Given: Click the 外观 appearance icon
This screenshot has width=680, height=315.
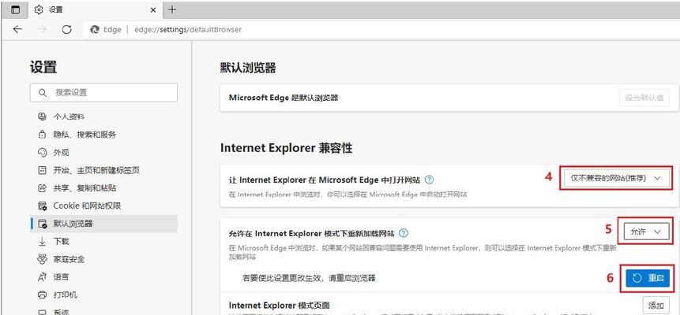Looking at the screenshot, I should pos(42,152).
